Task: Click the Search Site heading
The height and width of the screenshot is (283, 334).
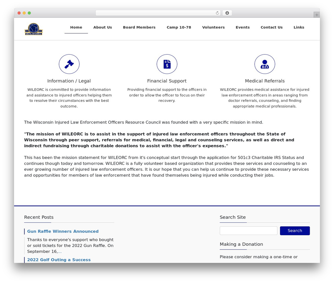Action: (x=233, y=217)
